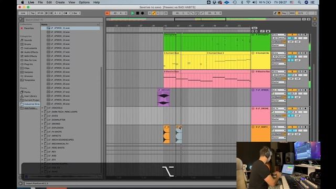336x189 pixels.
Task: Toggle the Computer MIDI Keyboard button
Action: pyautogui.click(x=279, y=13)
